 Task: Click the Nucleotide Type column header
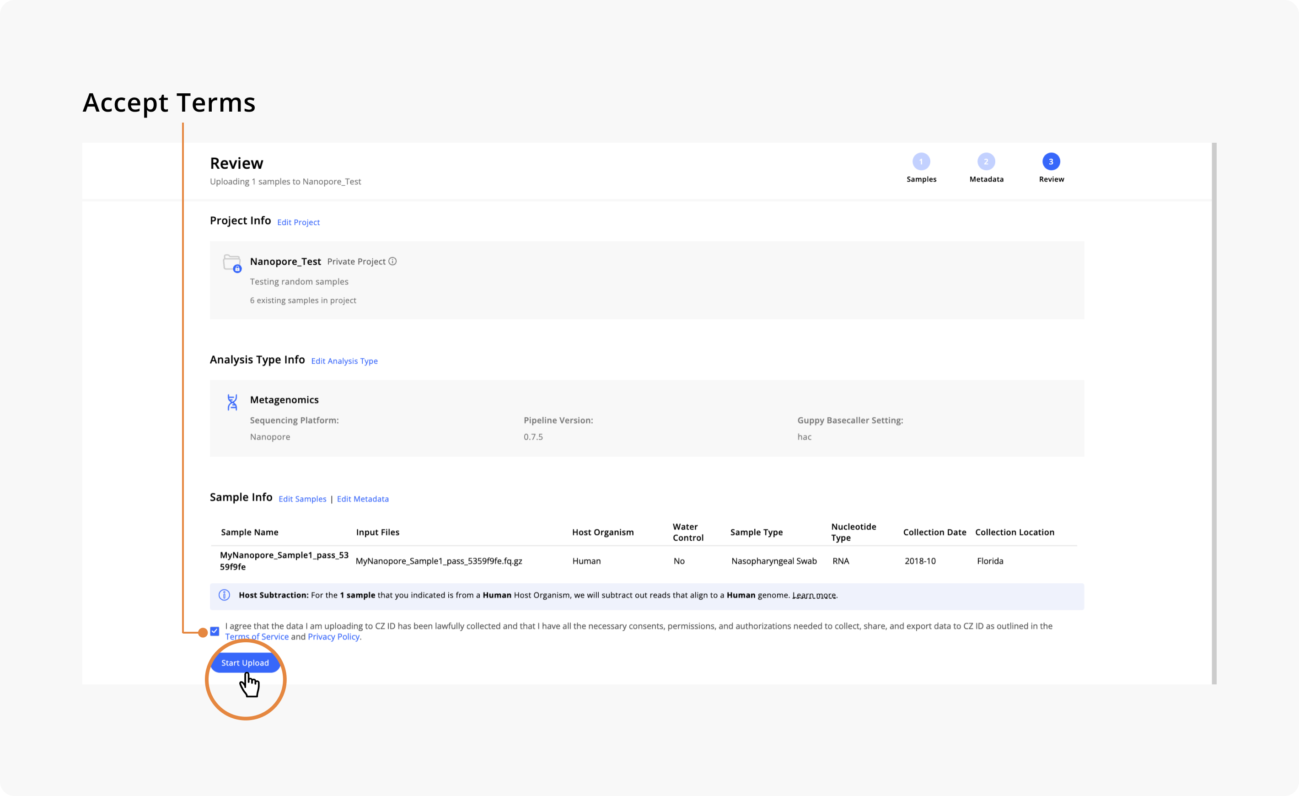pos(853,532)
